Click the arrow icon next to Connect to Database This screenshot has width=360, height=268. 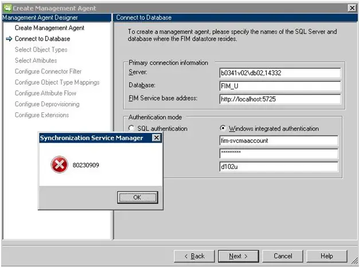tap(9, 39)
